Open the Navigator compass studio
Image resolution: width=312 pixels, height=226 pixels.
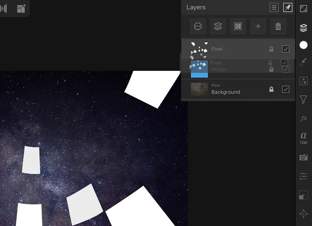(x=303, y=214)
